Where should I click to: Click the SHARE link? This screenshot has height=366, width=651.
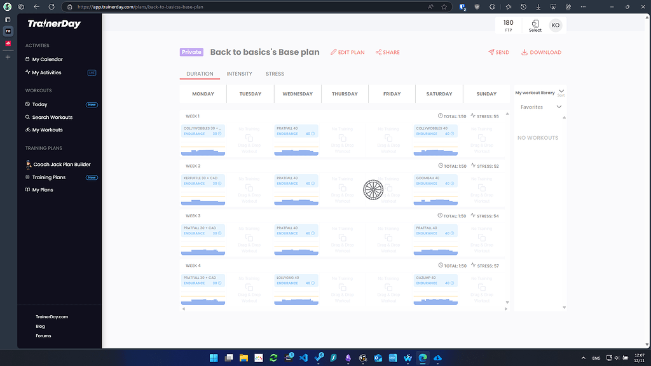[387, 52]
